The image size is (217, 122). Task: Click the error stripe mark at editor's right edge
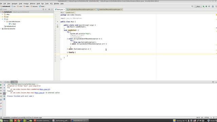pos(216,28)
